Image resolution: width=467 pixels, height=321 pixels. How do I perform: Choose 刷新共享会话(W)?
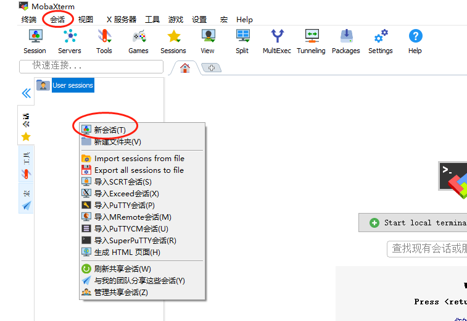coord(143,269)
